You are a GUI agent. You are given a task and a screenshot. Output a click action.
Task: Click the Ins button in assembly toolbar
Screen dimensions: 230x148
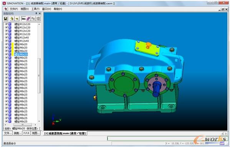[23, 19]
